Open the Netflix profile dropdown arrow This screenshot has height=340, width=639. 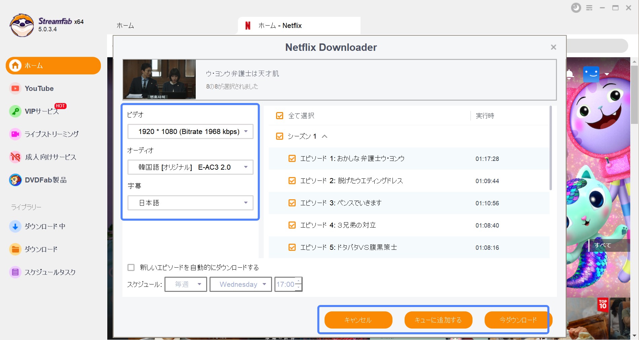tap(607, 74)
